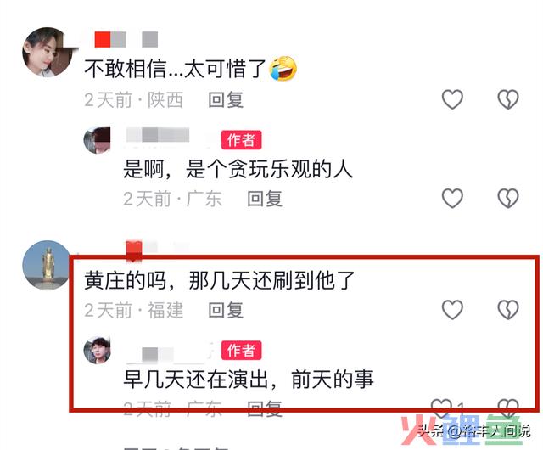Like the author's reply 早几天还在演出
Screen dimensions: 543x450
coord(441,408)
